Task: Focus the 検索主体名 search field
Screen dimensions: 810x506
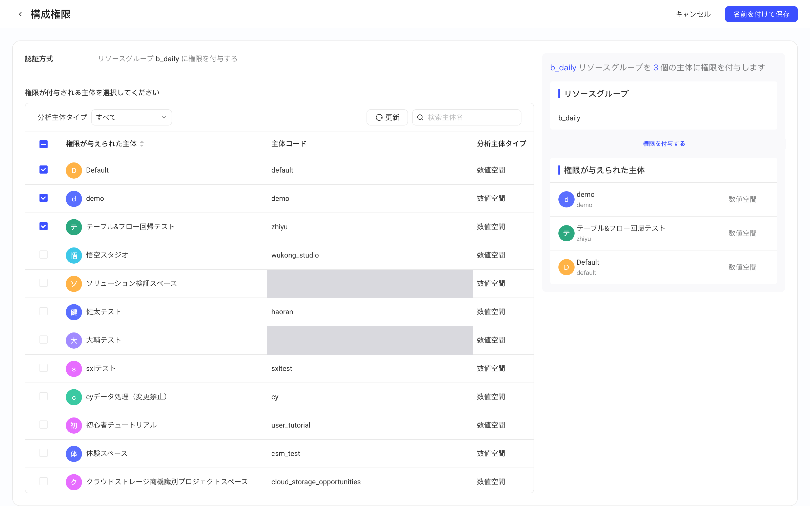Action: pyautogui.click(x=467, y=117)
